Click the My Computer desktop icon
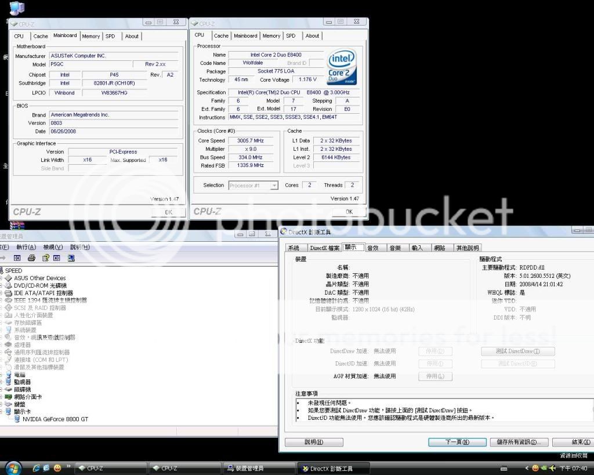 click(16, 8)
